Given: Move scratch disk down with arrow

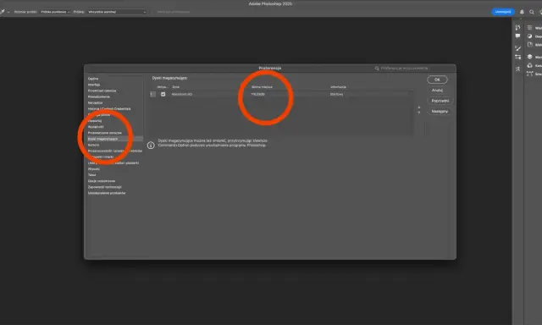Looking at the screenshot, I should (x=419, y=113).
